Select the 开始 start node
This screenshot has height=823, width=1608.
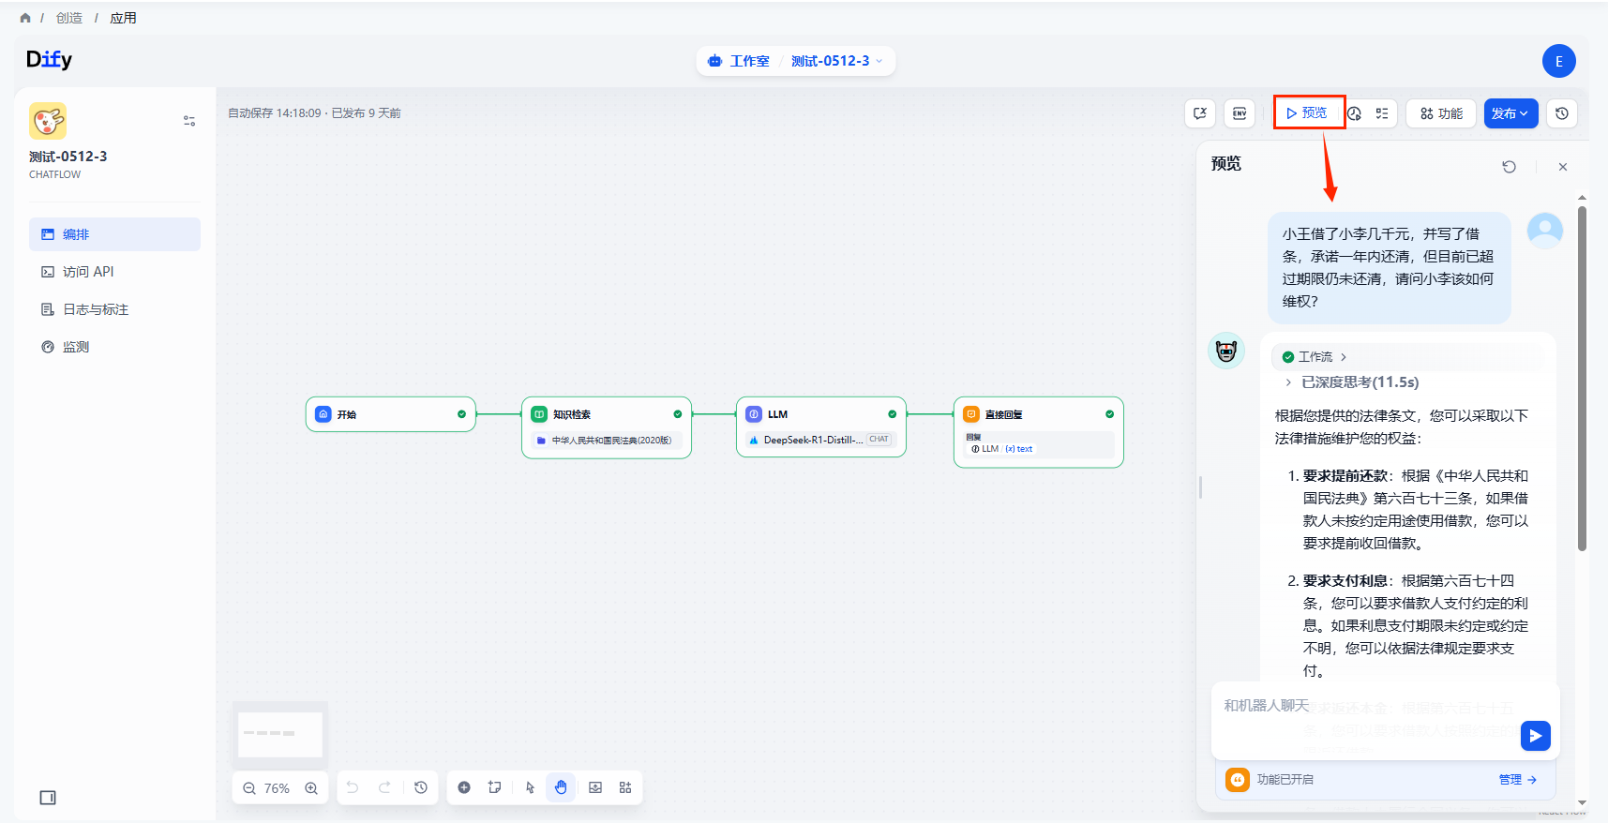390,414
